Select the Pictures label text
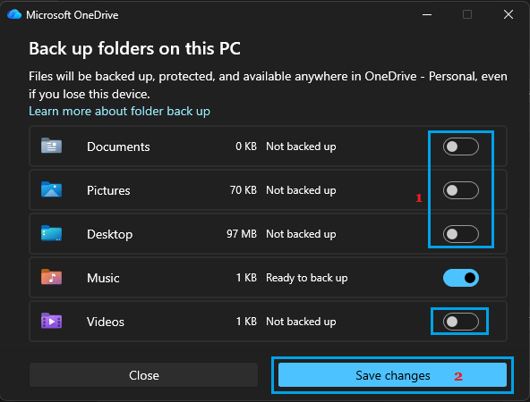 [x=108, y=190]
